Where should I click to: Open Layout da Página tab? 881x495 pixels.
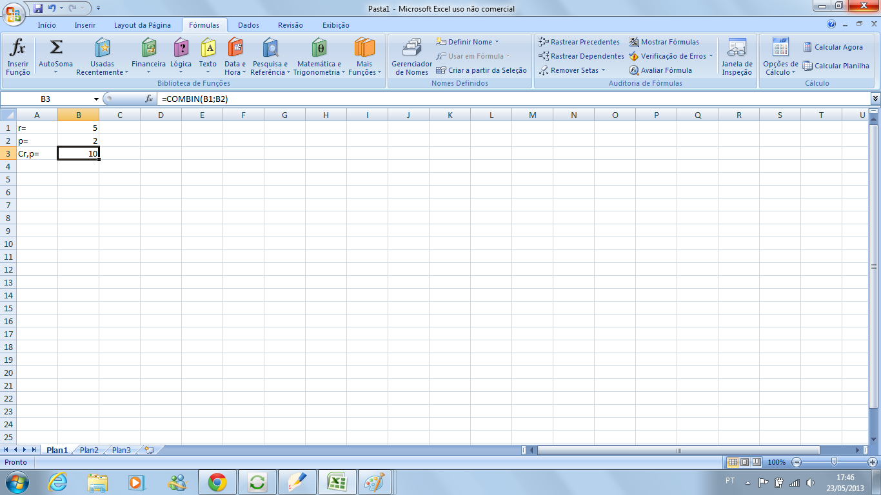coord(143,25)
